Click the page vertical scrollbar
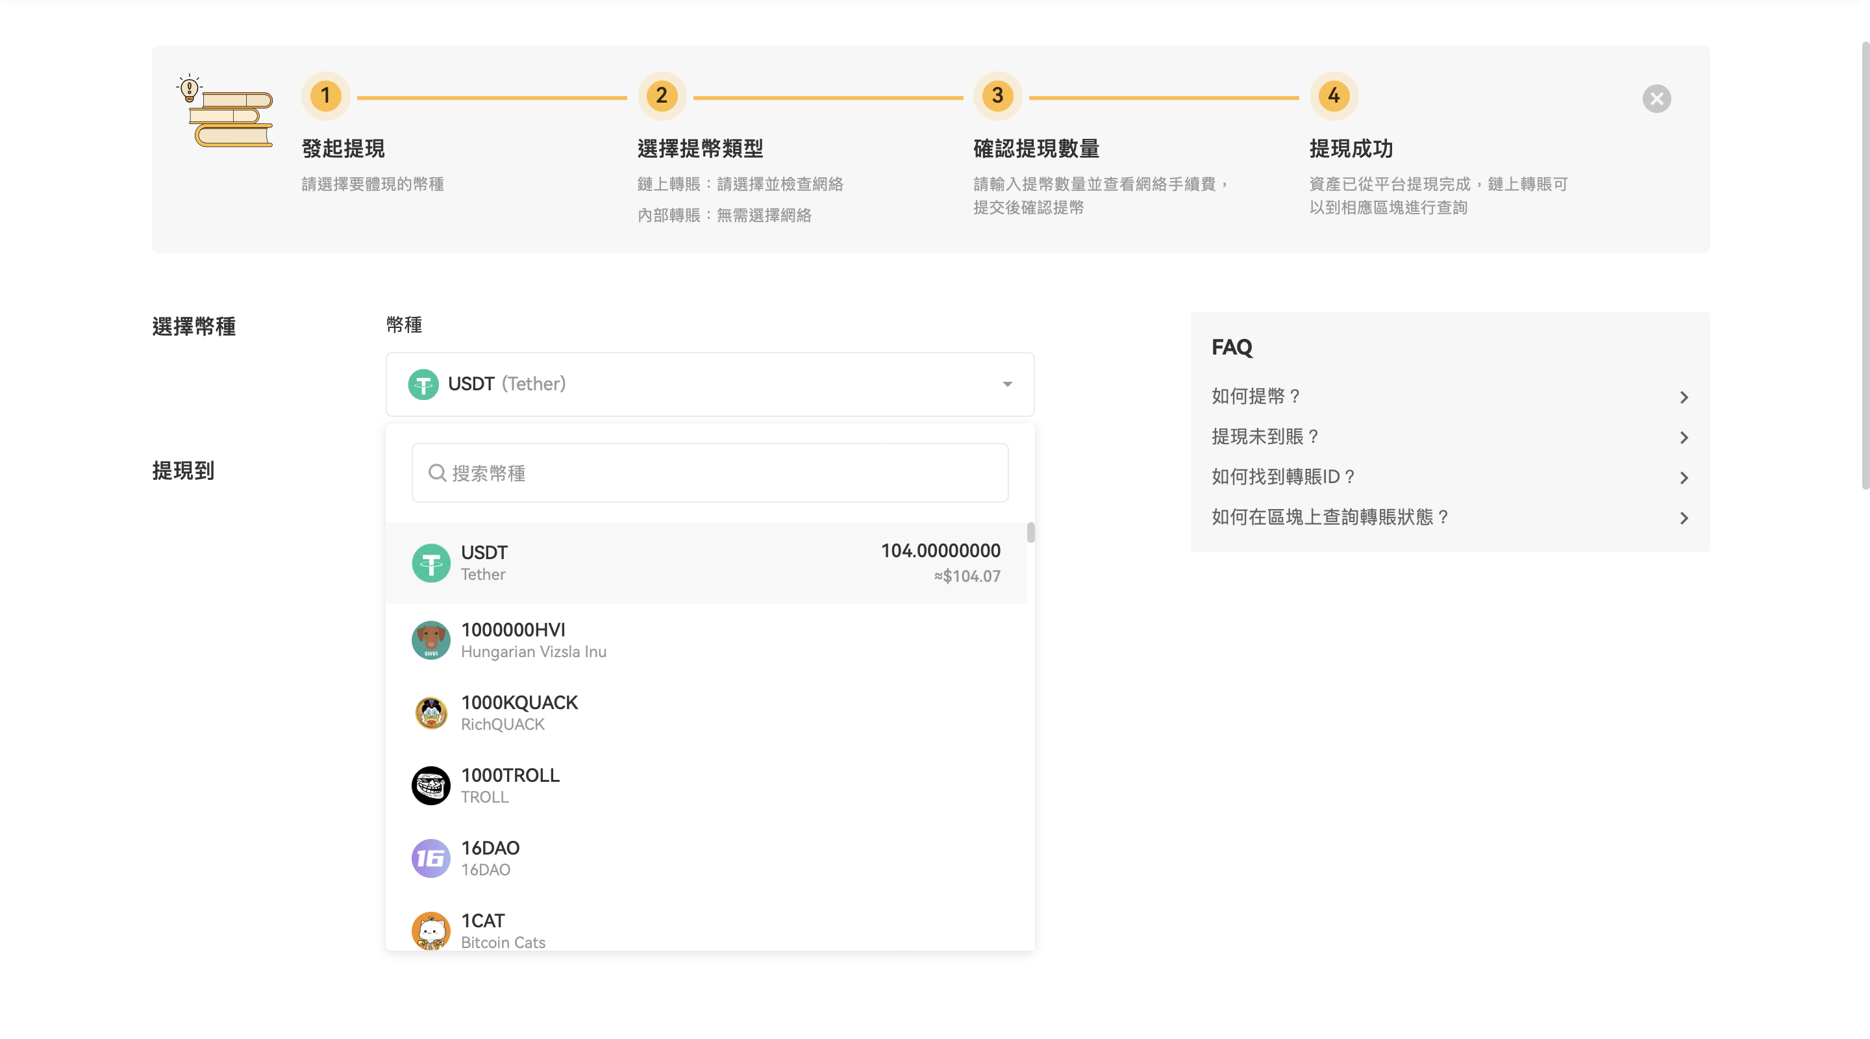1870x1039 pixels. (x=1865, y=265)
